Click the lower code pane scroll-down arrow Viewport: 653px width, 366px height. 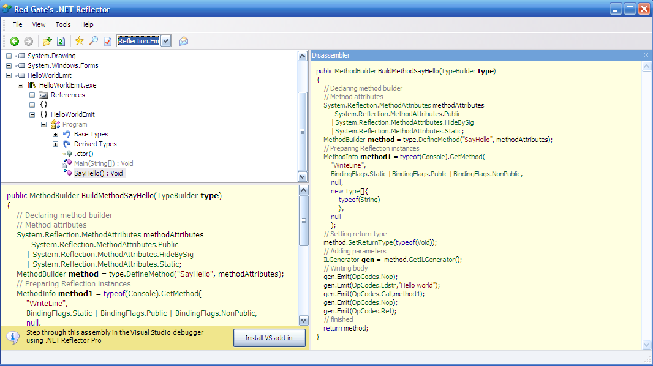tap(304, 320)
